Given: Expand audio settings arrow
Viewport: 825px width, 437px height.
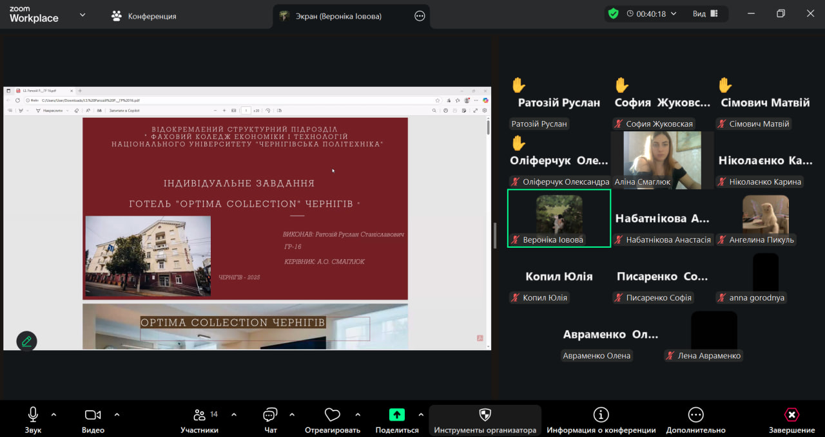Looking at the screenshot, I should (53, 414).
